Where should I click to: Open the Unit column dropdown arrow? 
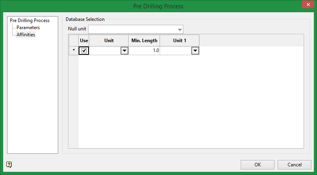(124, 50)
